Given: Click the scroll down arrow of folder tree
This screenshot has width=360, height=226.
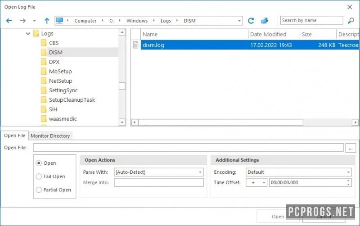Looking at the screenshot, I should pos(122,122).
